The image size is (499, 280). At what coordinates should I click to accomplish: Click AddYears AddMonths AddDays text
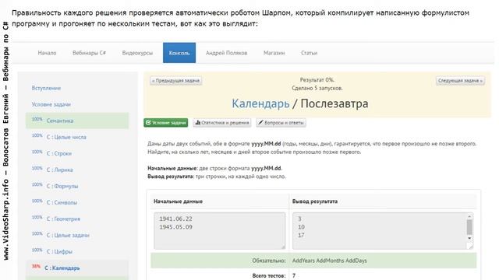point(329,261)
